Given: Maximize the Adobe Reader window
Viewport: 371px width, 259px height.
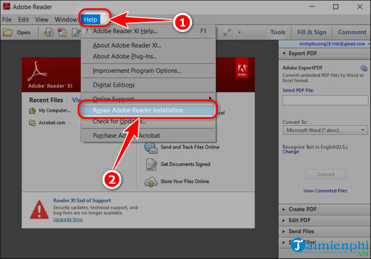Looking at the screenshot, I should [x=336, y=7].
